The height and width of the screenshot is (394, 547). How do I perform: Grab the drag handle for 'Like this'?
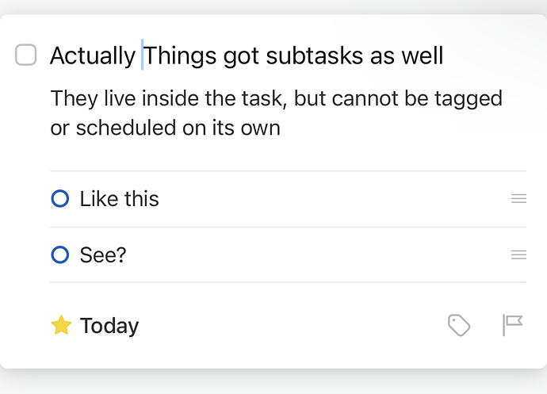coord(518,199)
